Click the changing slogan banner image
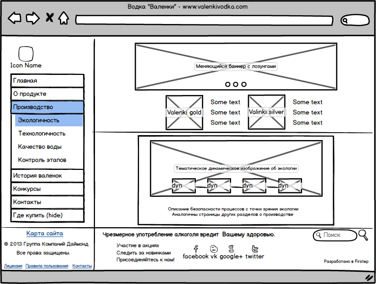 pyautogui.click(x=236, y=67)
